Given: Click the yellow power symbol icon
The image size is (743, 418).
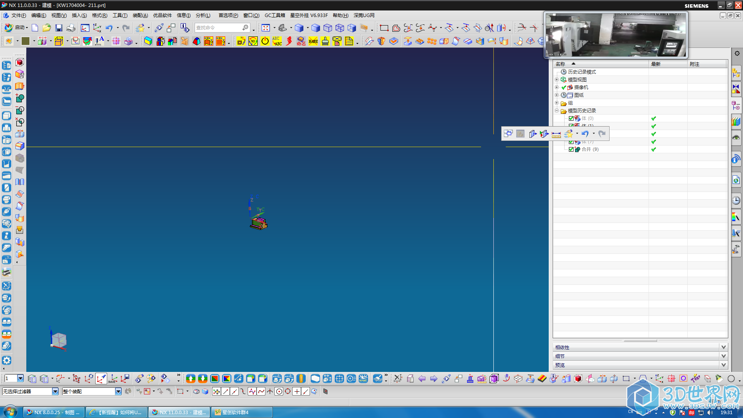Looking at the screenshot, I should point(265,41).
